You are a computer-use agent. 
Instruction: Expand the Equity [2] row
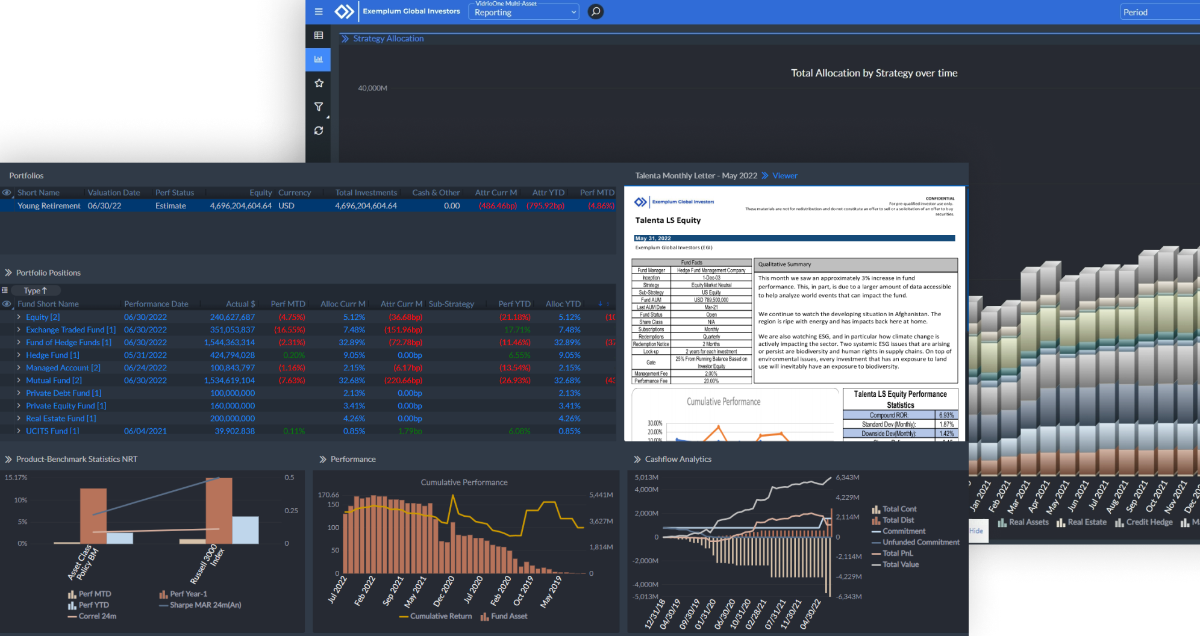coord(19,317)
